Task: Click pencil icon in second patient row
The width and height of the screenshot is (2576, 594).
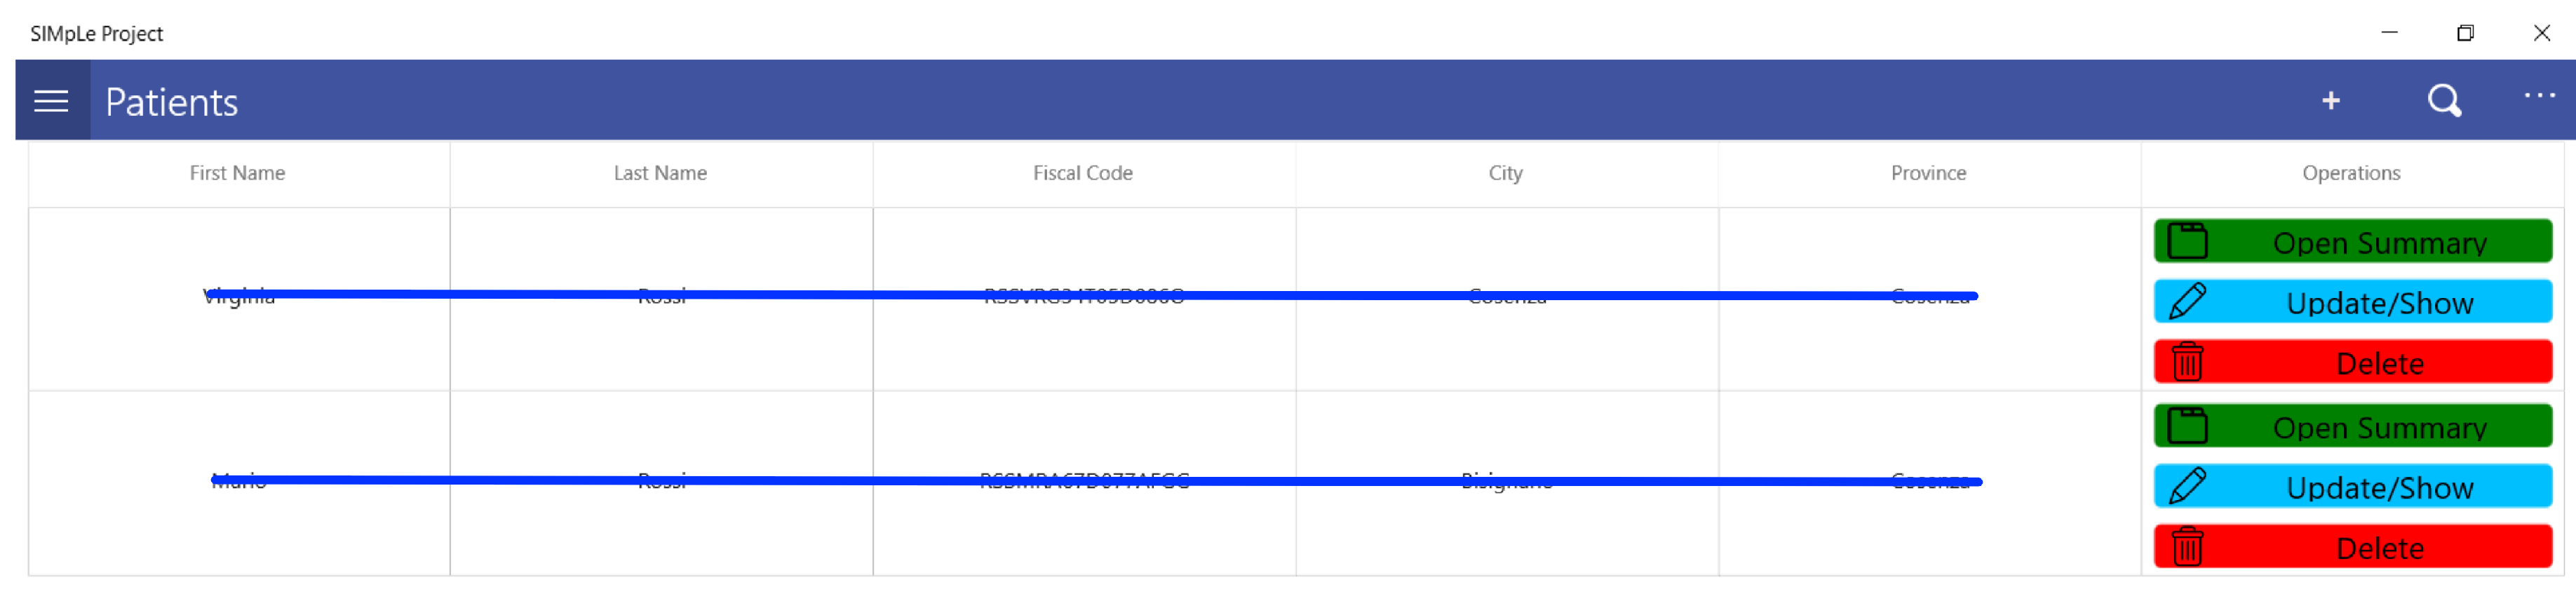Action: click(x=2187, y=487)
